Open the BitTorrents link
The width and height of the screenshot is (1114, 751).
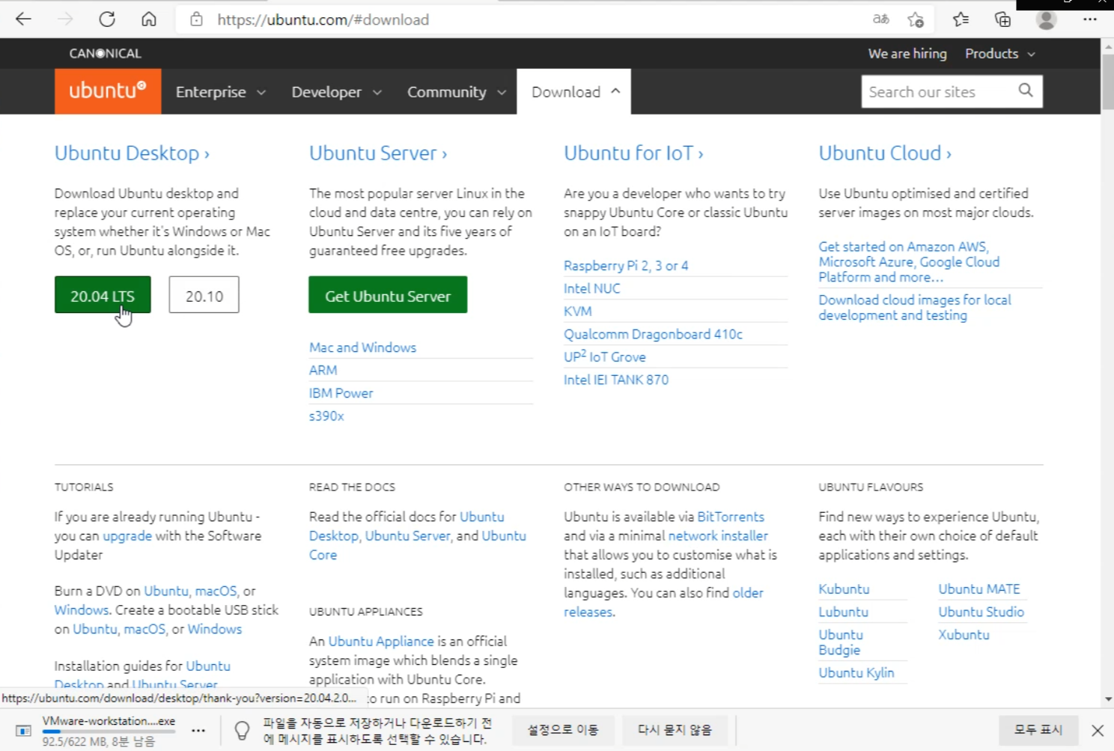731,517
